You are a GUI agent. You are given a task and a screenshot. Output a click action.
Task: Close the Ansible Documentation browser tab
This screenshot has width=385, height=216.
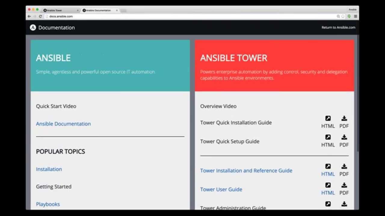click(x=117, y=10)
